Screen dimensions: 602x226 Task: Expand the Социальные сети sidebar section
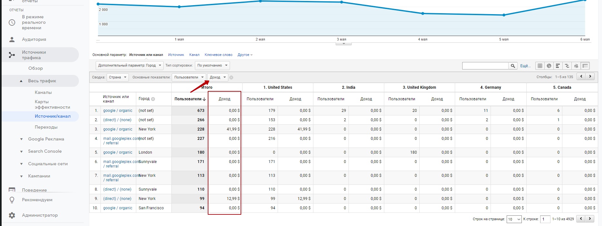tap(21, 164)
